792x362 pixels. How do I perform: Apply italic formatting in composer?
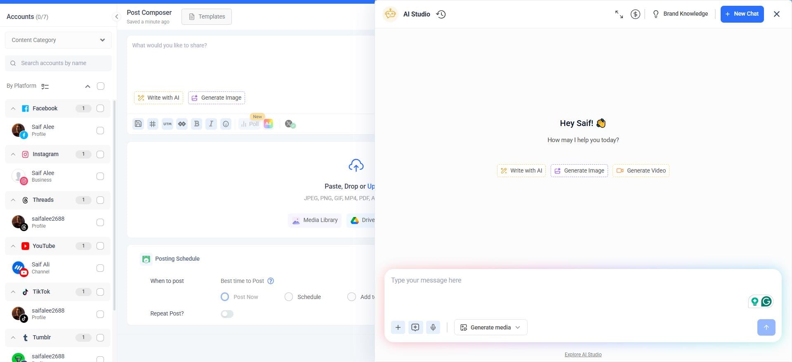211,124
